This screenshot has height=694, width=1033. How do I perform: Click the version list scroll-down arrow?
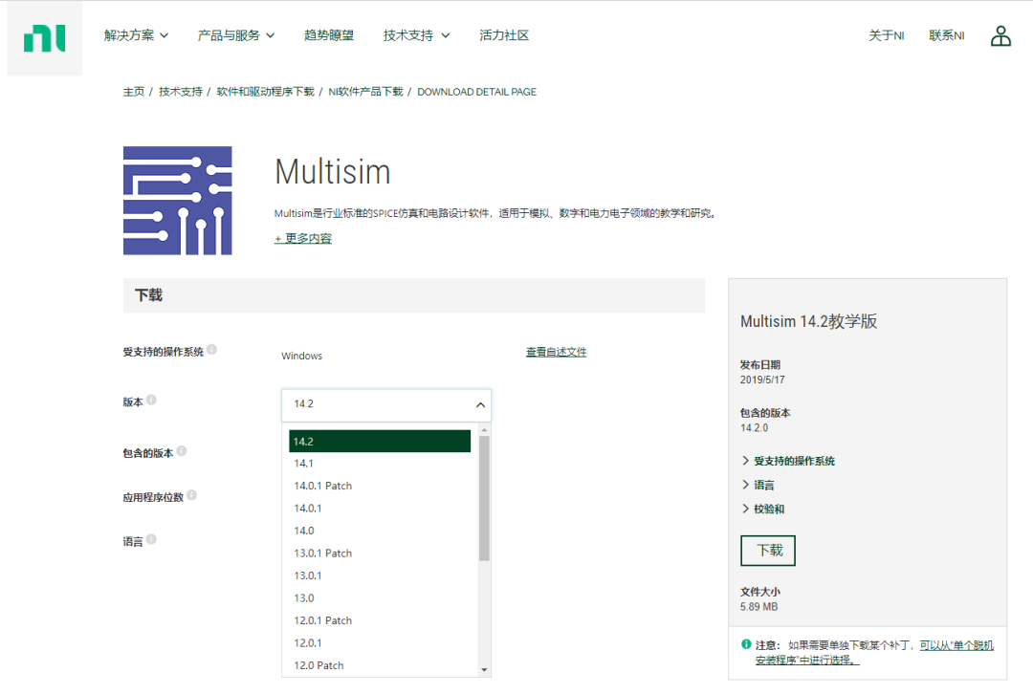click(x=484, y=670)
